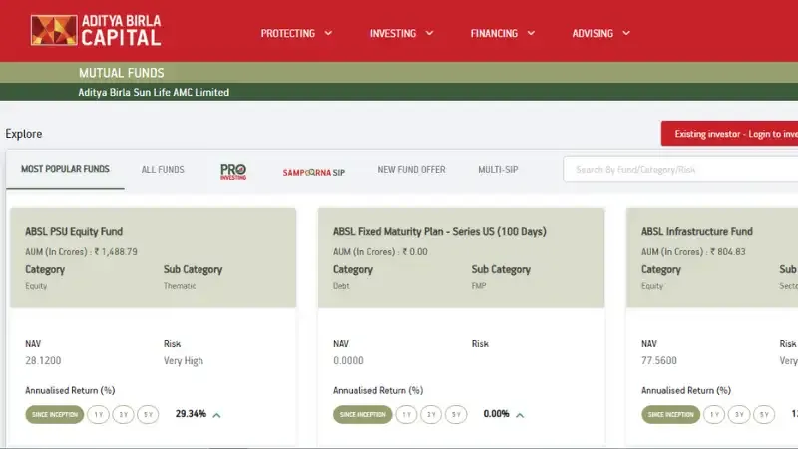
Task: Select Since Inception for Fixed Maturity Plan
Action: [x=363, y=414]
